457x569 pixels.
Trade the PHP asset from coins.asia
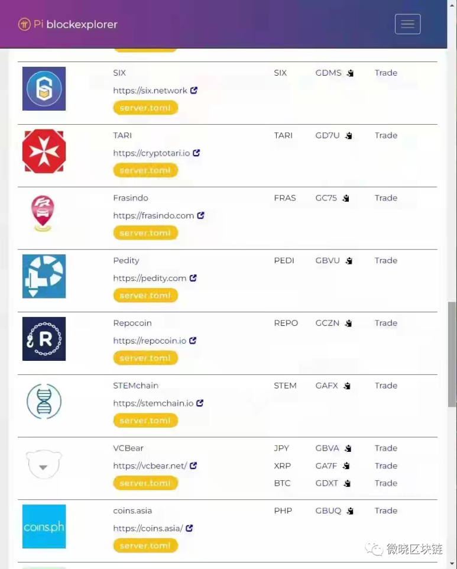click(x=386, y=510)
